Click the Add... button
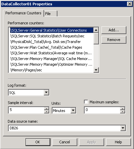Viewport: 134px width, 149px height. 114,30
